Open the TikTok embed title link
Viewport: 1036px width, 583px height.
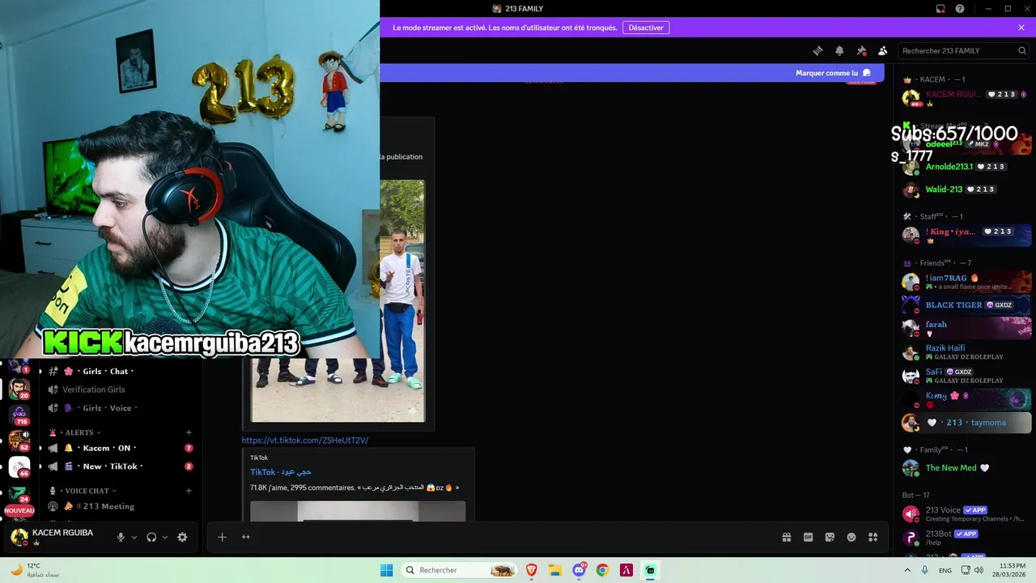pos(281,472)
